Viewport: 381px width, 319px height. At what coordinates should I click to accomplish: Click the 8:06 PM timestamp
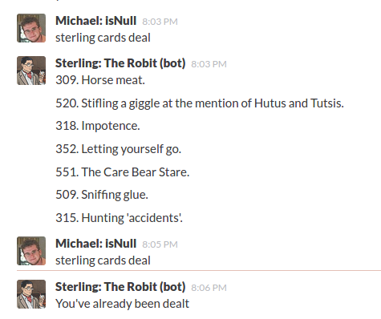click(x=209, y=288)
